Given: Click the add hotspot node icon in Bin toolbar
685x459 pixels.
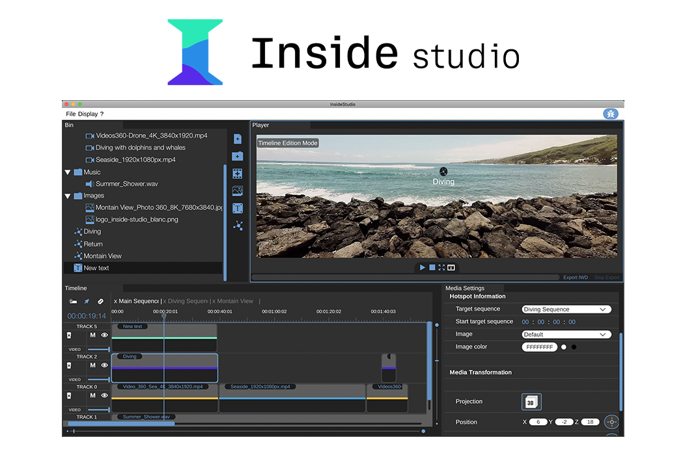Looking at the screenshot, I should click(238, 226).
